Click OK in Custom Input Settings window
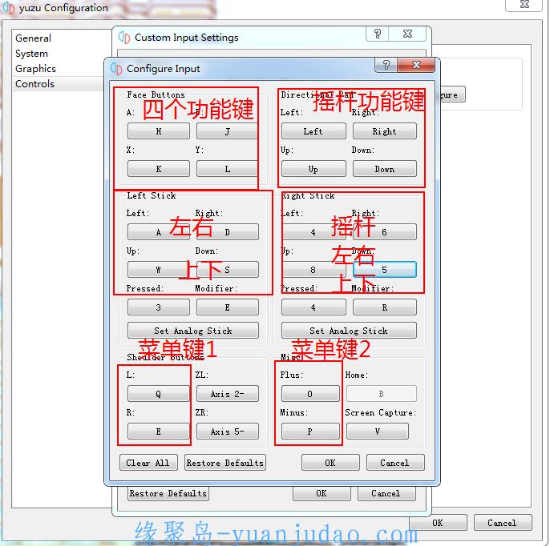 (322, 493)
